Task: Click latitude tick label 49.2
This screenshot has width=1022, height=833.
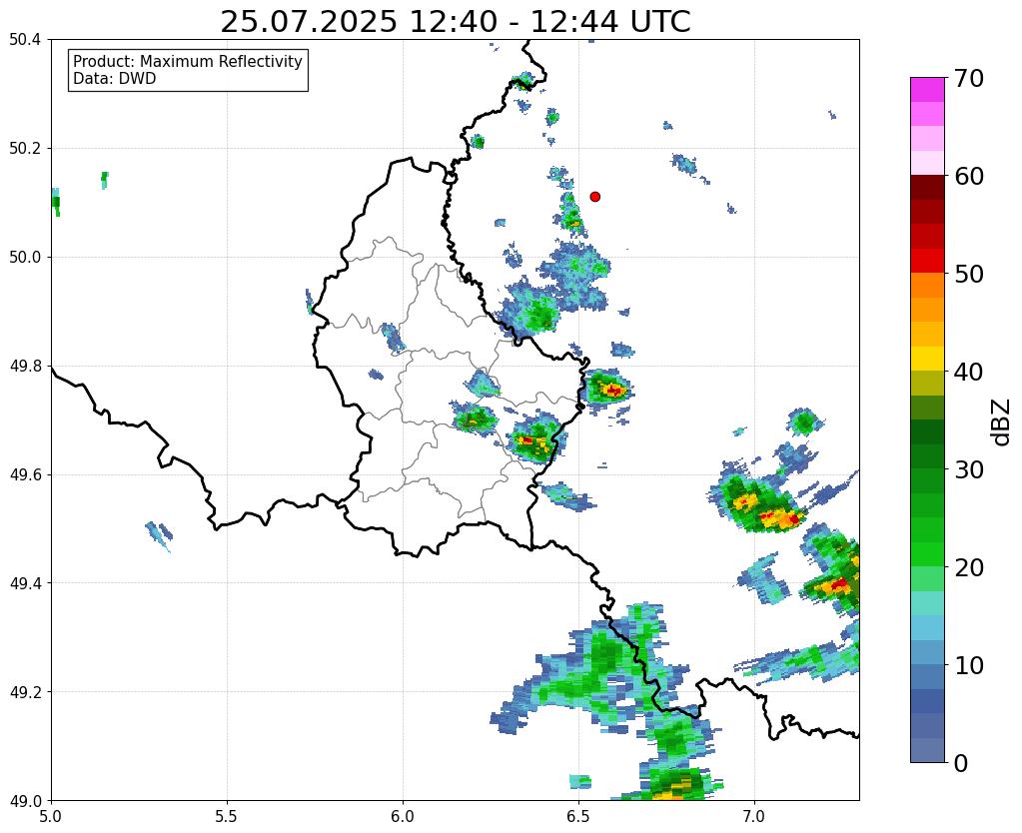Action: click(x=25, y=692)
